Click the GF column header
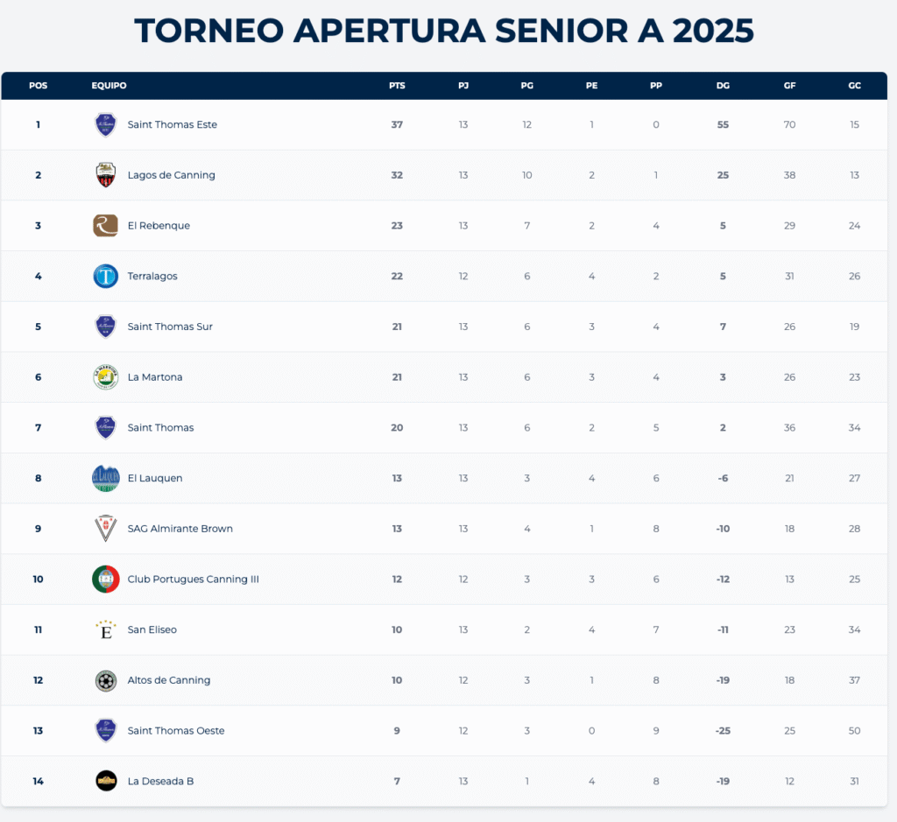Screen dimensions: 897x822 coord(789,86)
